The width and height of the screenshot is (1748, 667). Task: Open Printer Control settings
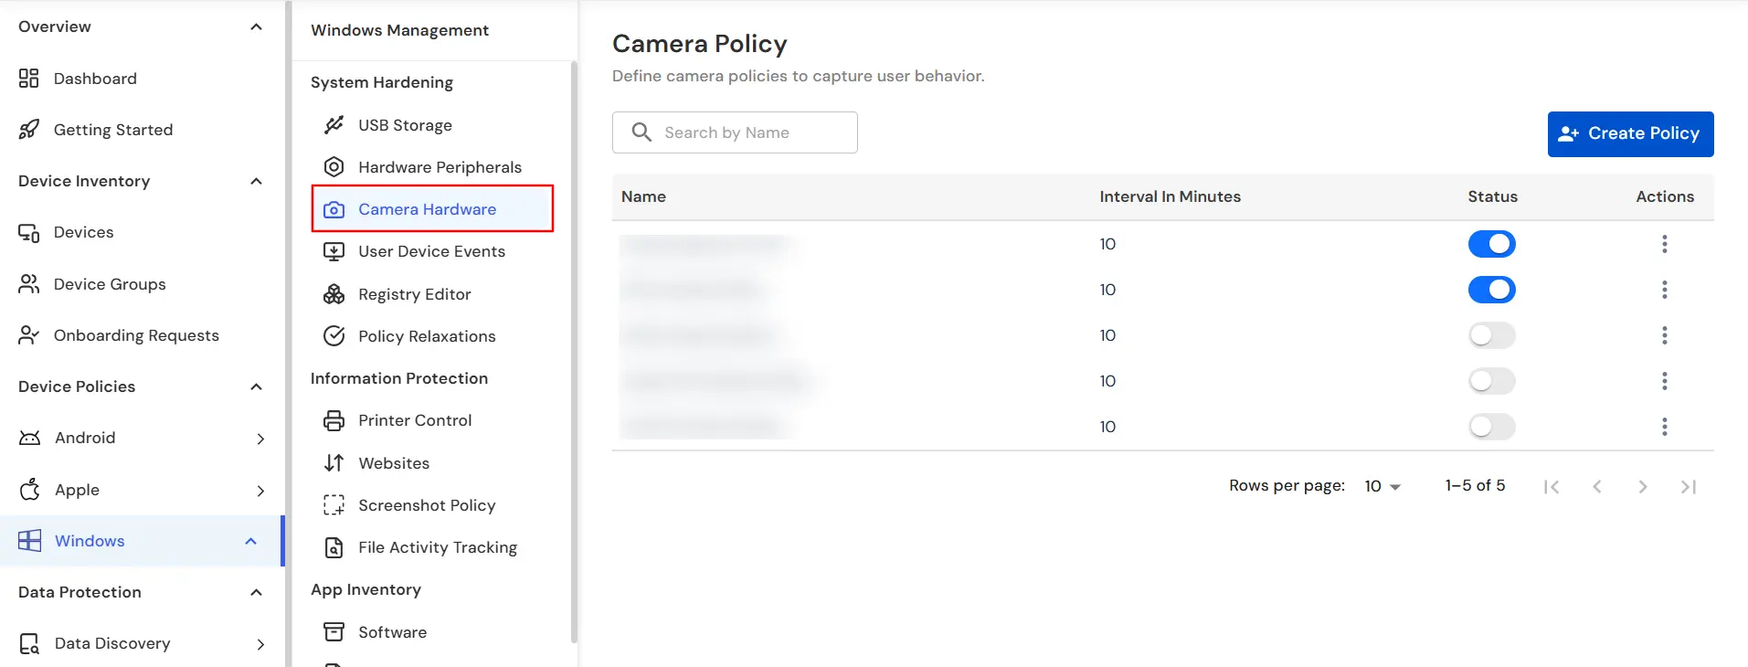432,420
